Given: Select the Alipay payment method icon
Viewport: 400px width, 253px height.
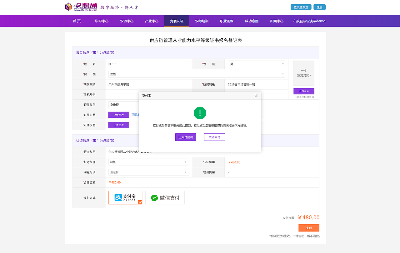Looking at the screenshot, I should pyautogui.click(x=125, y=198).
